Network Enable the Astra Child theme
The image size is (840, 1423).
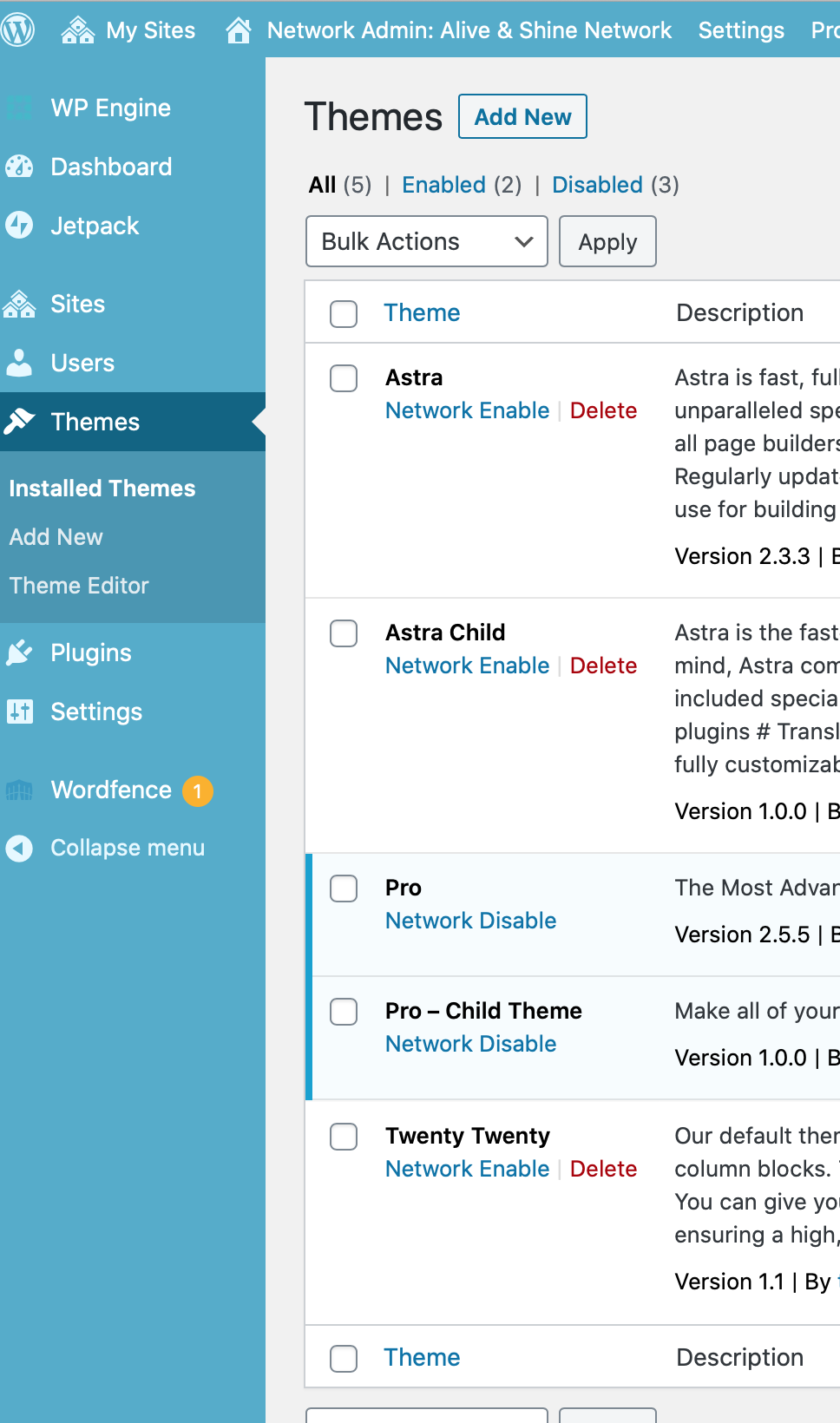(x=467, y=666)
